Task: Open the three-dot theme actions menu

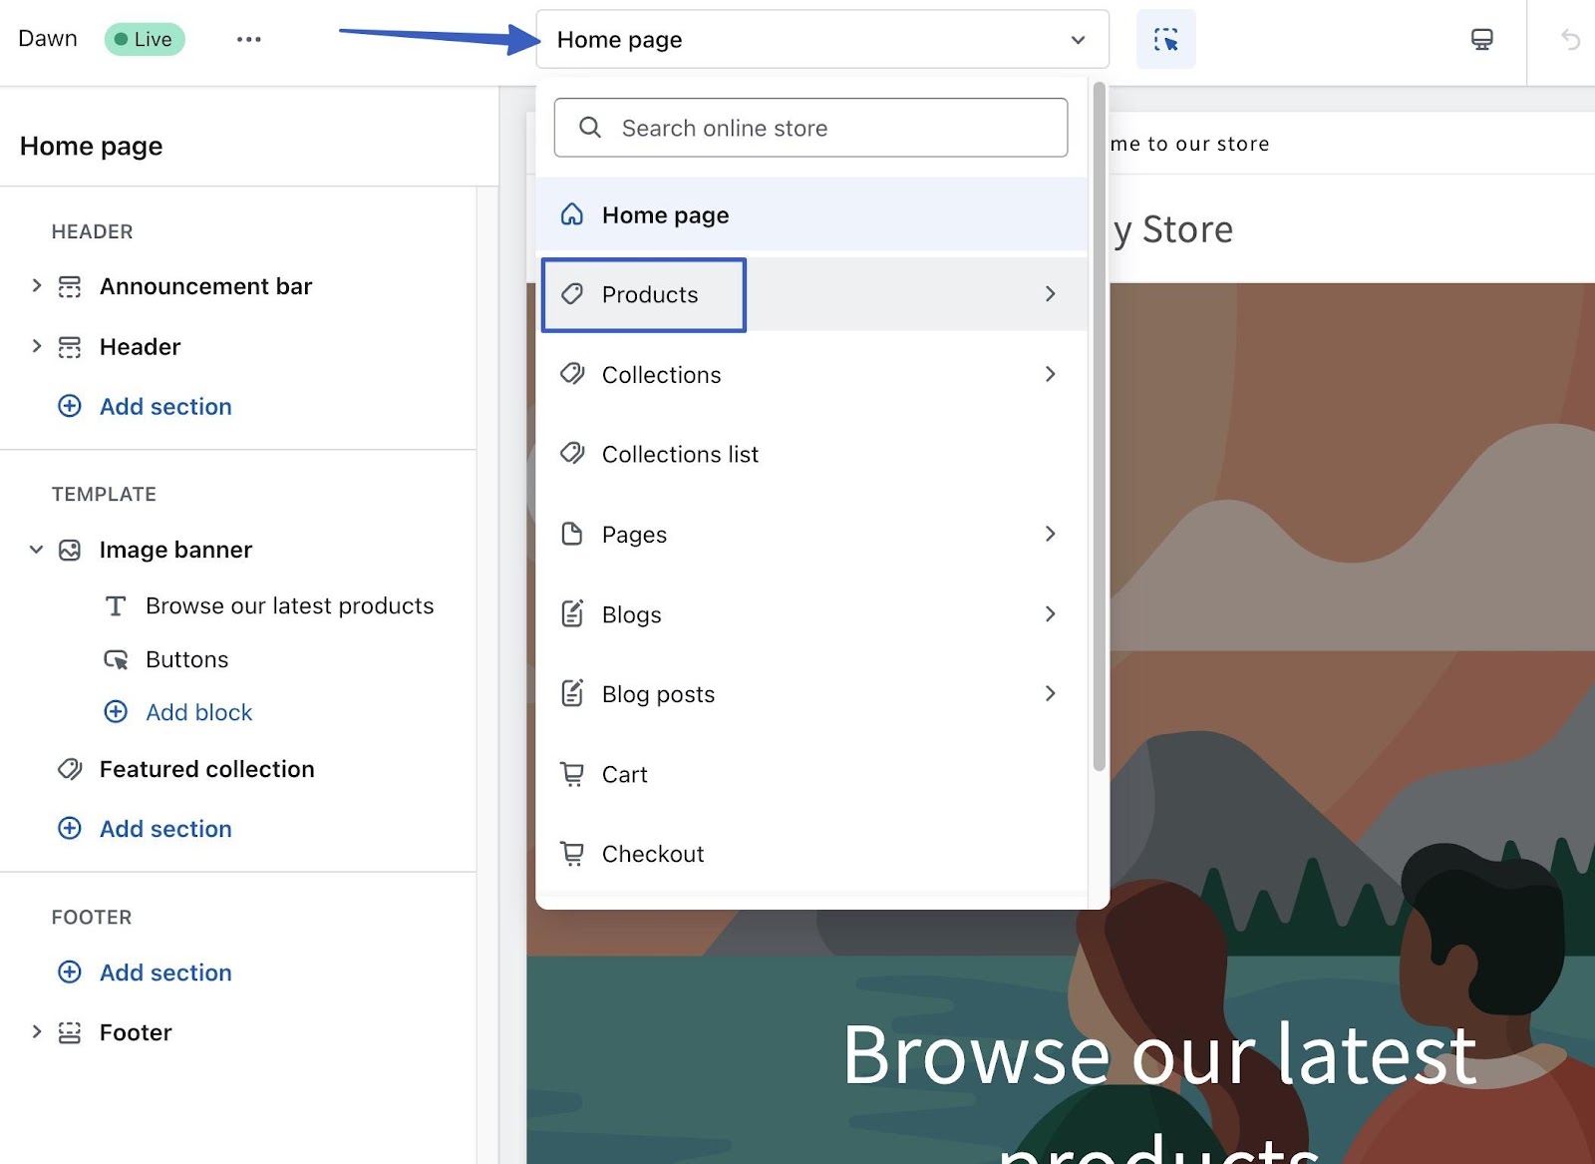Action: 248,40
